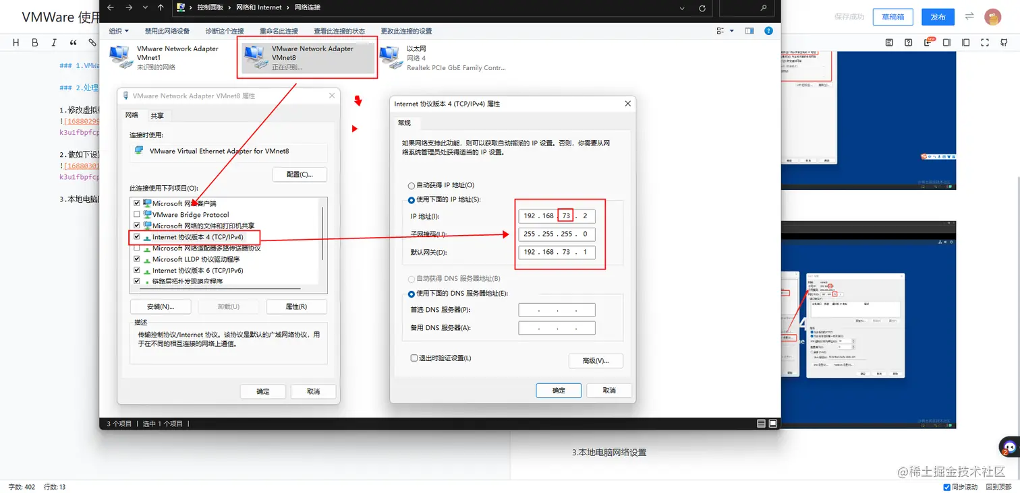Click 确定 in the IPv4 属性 dialog
Viewport: 1020px width, 493px height.
point(559,391)
